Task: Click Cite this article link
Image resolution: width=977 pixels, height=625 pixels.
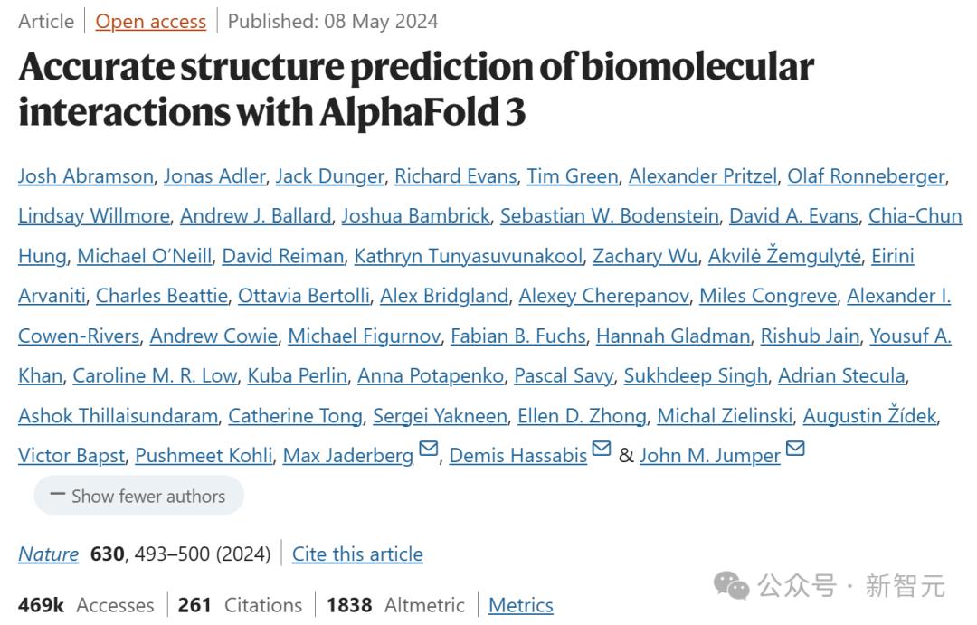Action: point(357,554)
